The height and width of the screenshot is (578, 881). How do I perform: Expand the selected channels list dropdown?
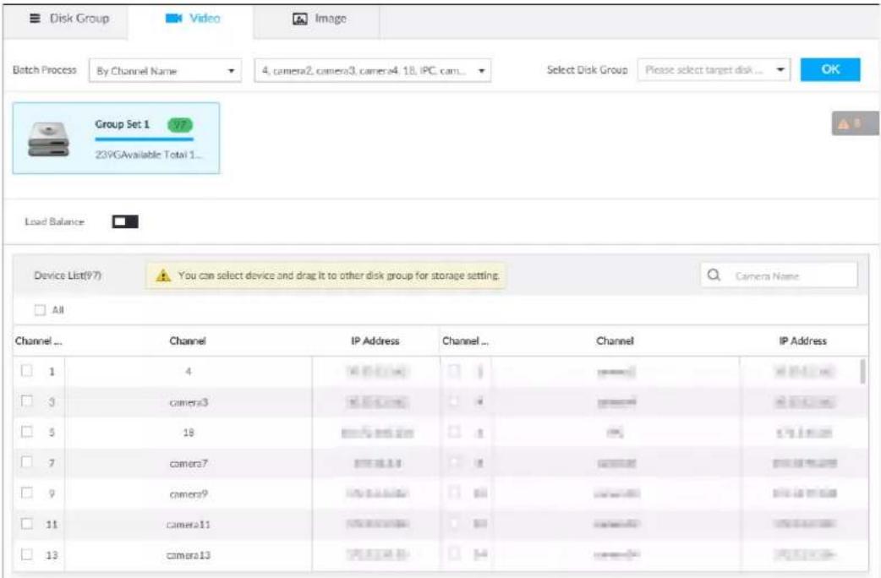[373, 71]
